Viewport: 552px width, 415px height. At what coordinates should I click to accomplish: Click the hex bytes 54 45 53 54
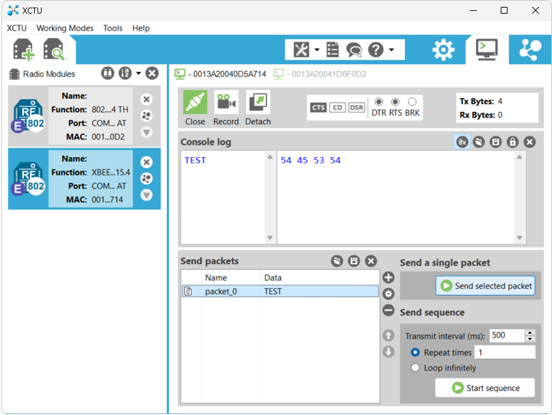(311, 160)
